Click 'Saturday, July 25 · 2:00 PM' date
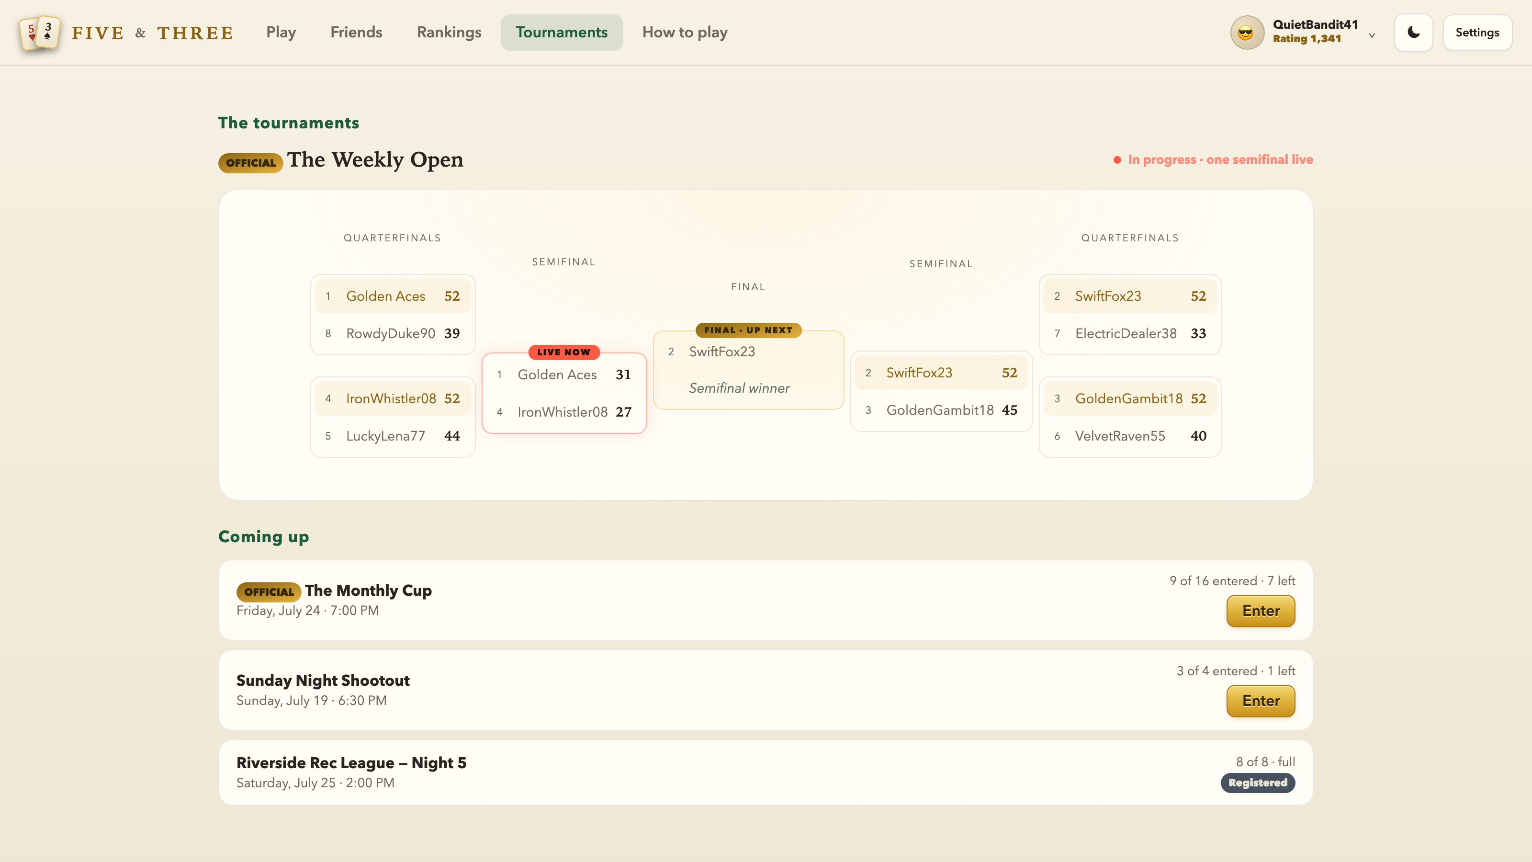Viewport: 1532px width, 862px height. coord(315,783)
